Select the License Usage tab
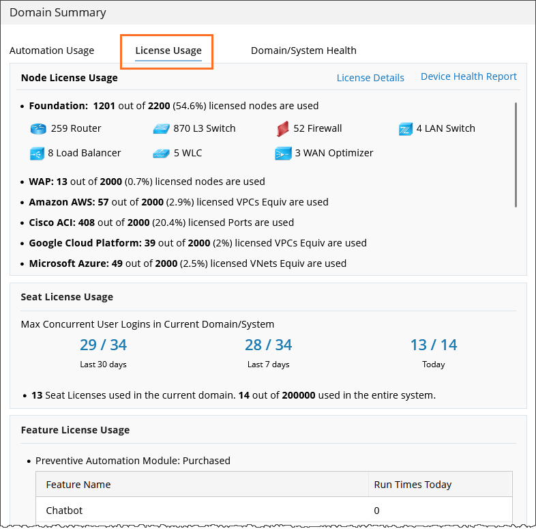 click(168, 51)
